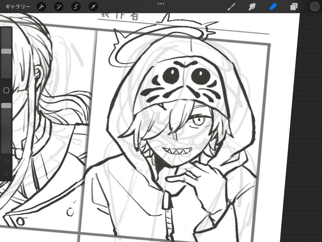The image size is (322, 242).
Task: Tap the three-dot handle at top center
Action: coord(161,4)
